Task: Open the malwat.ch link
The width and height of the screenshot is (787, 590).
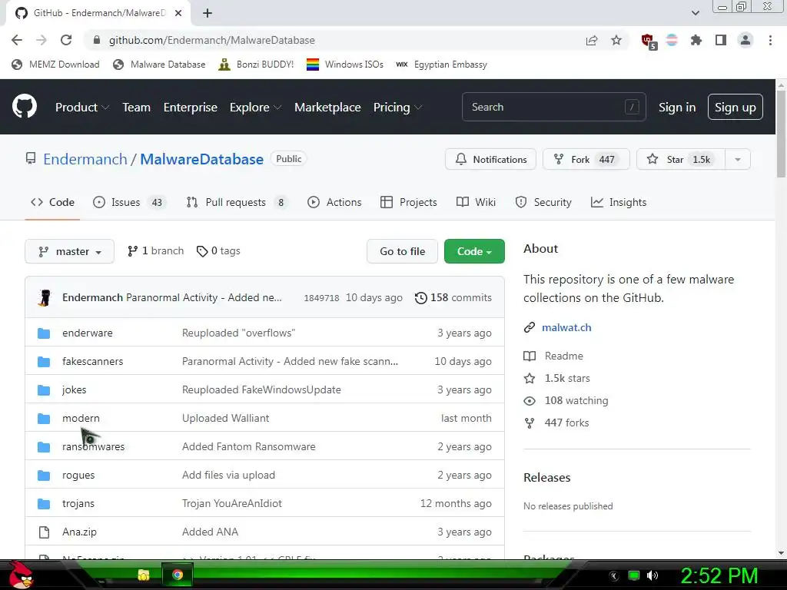Action: coord(566,327)
